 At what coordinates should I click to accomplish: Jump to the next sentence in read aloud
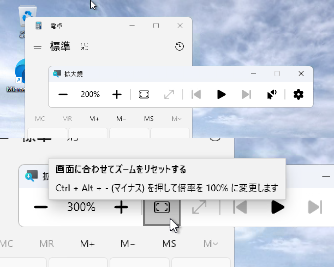[246, 94]
